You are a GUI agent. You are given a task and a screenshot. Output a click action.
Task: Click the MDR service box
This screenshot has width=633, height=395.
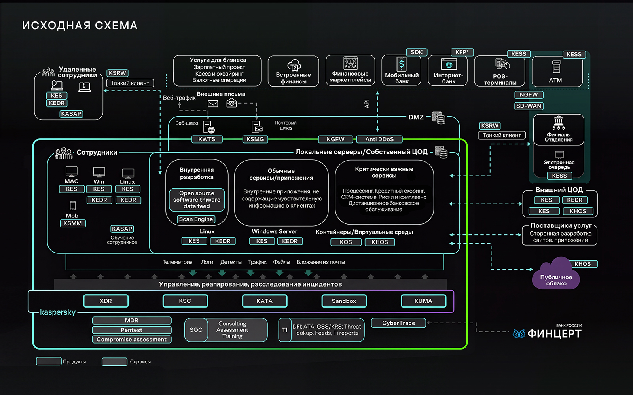(132, 320)
